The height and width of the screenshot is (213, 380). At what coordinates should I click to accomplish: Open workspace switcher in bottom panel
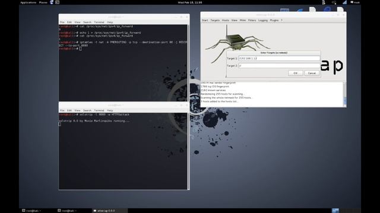[x=335, y=211]
